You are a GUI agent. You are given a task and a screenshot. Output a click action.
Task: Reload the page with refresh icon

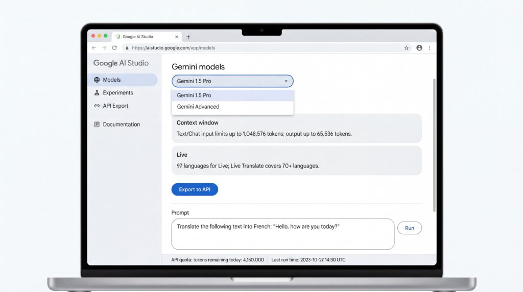click(114, 47)
